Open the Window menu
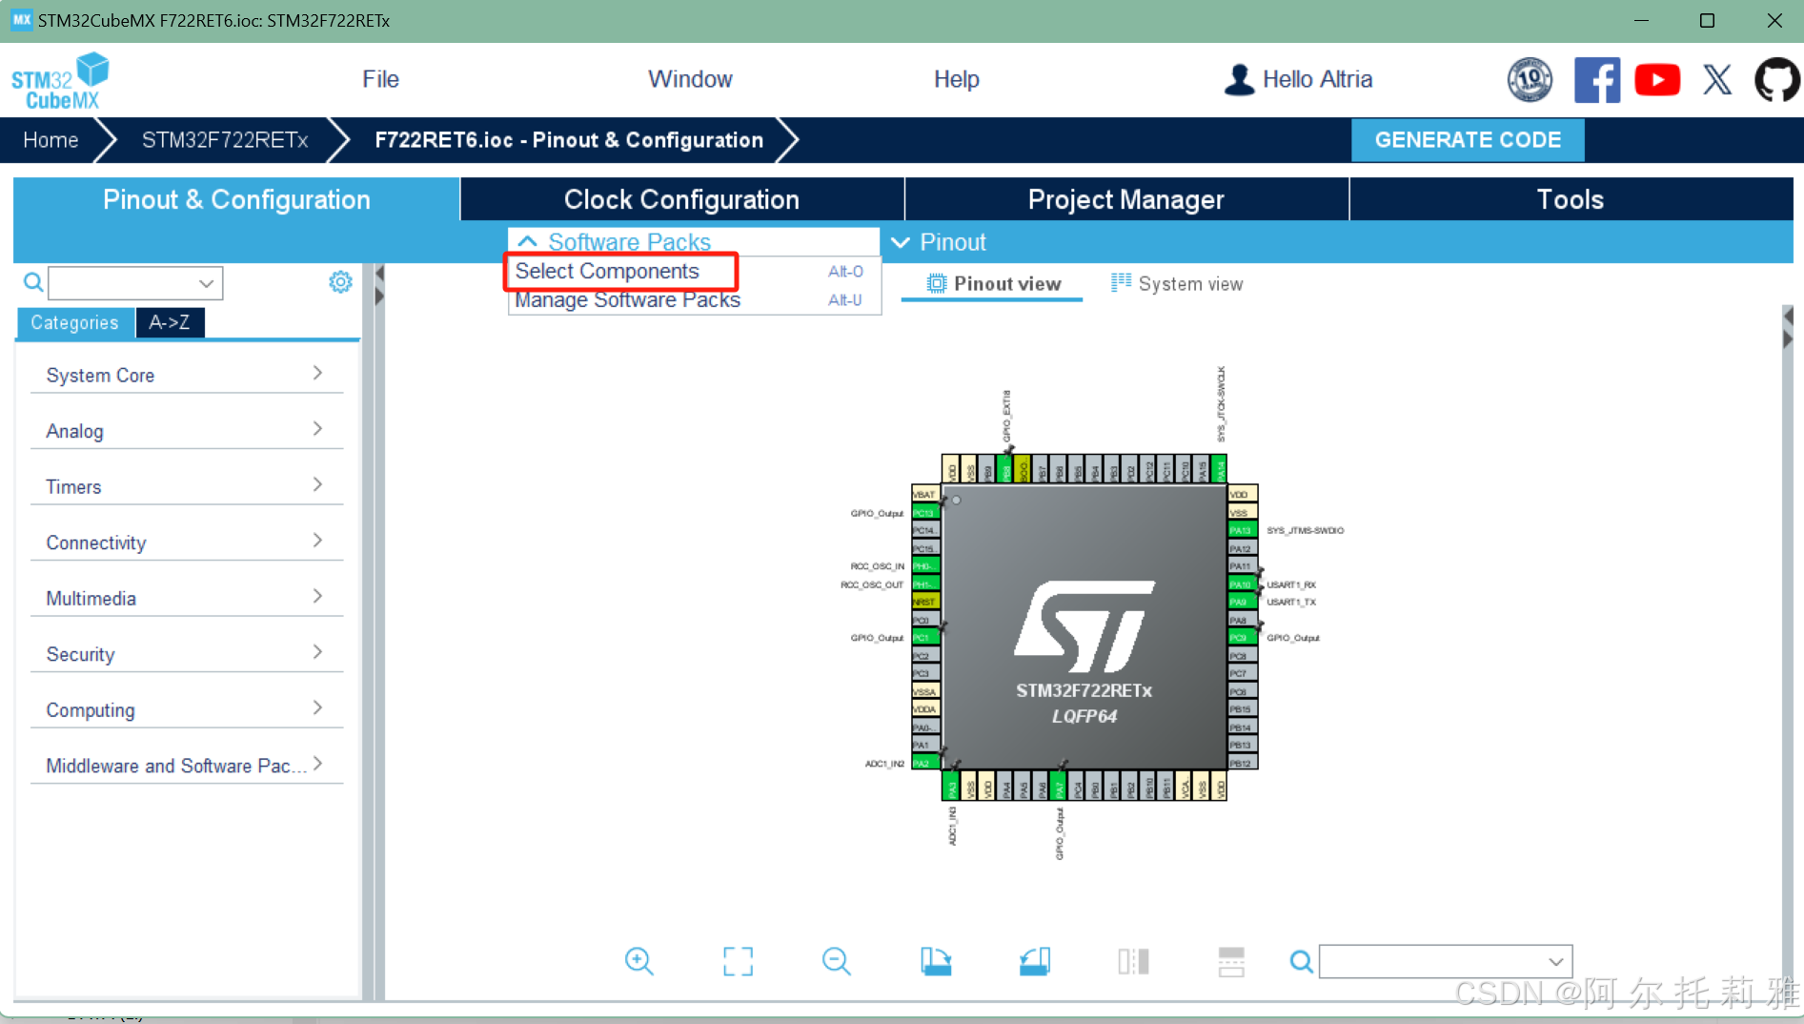 pyautogui.click(x=690, y=79)
